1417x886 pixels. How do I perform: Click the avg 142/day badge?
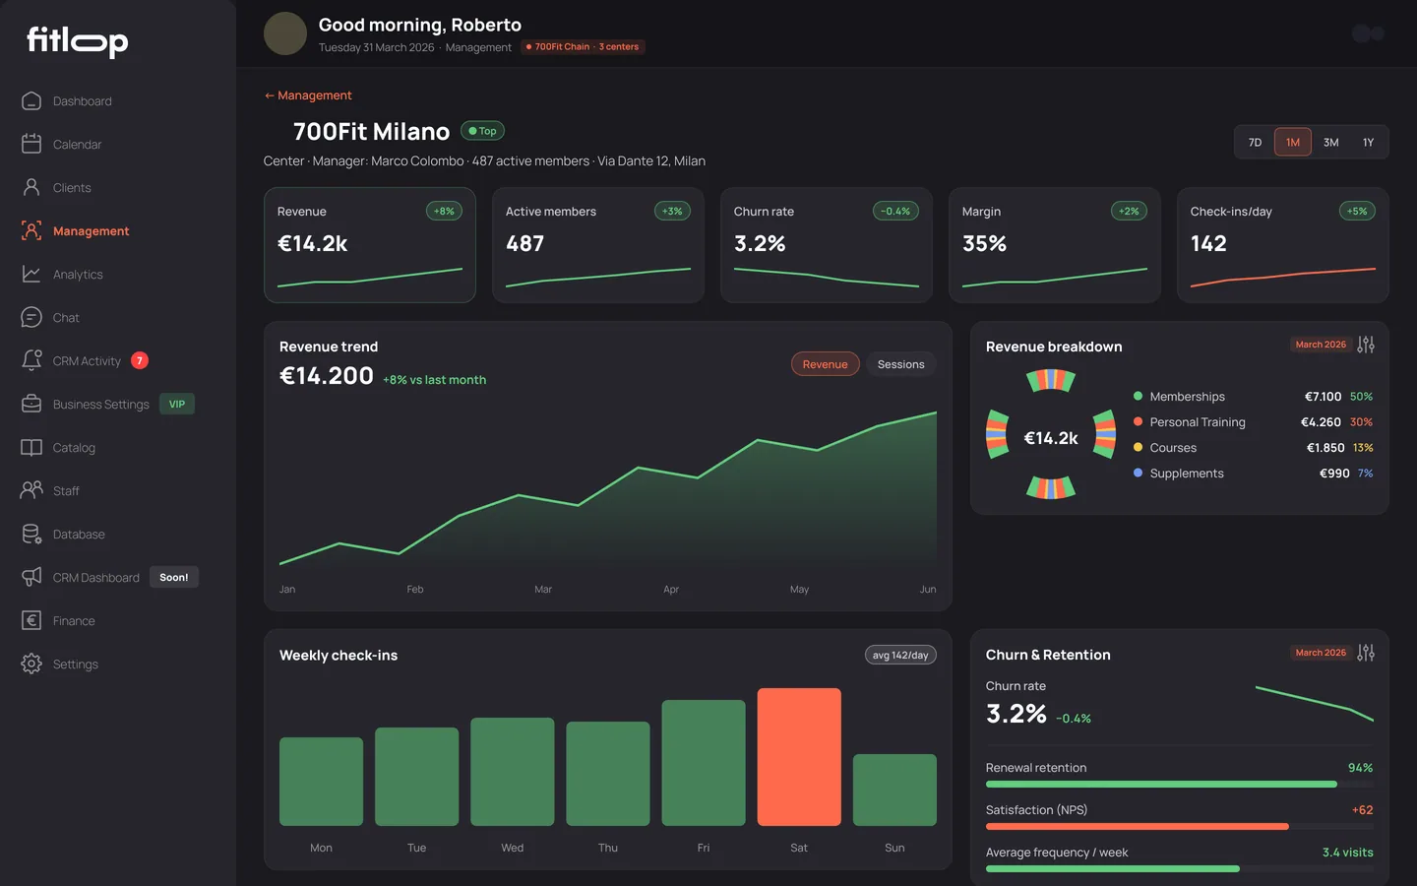click(x=900, y=655)
